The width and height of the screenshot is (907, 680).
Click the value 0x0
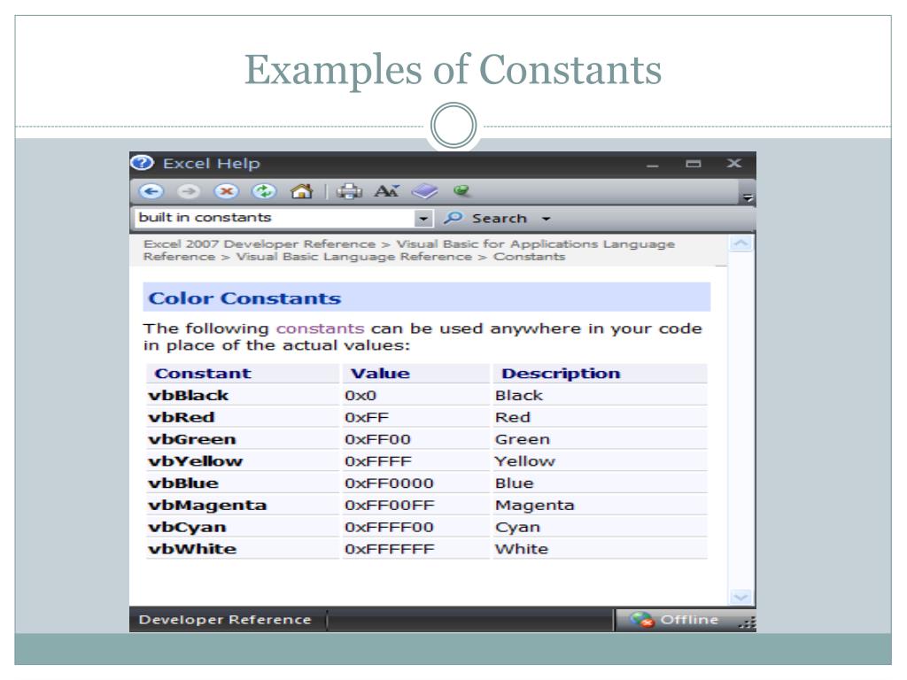click(x=360, y=396)
